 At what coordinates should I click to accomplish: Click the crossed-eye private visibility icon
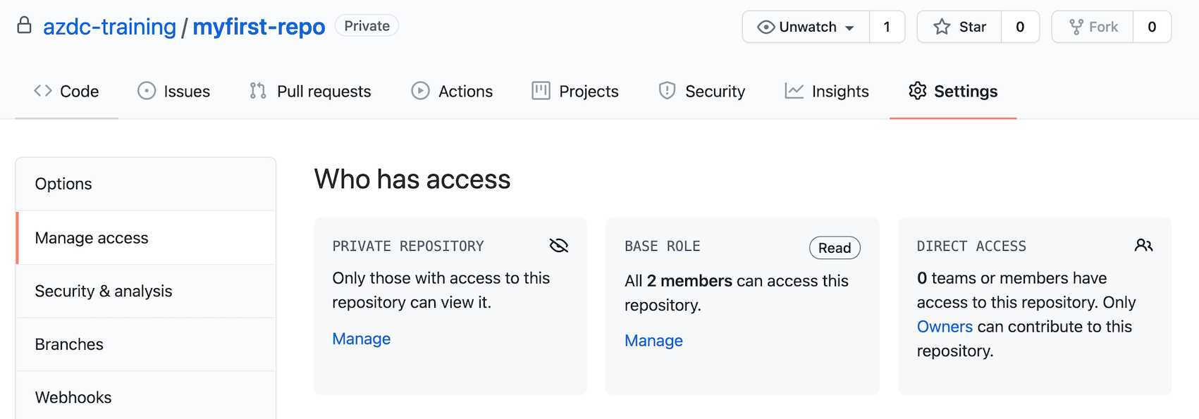pyautogui.click(x=559, y=245)
